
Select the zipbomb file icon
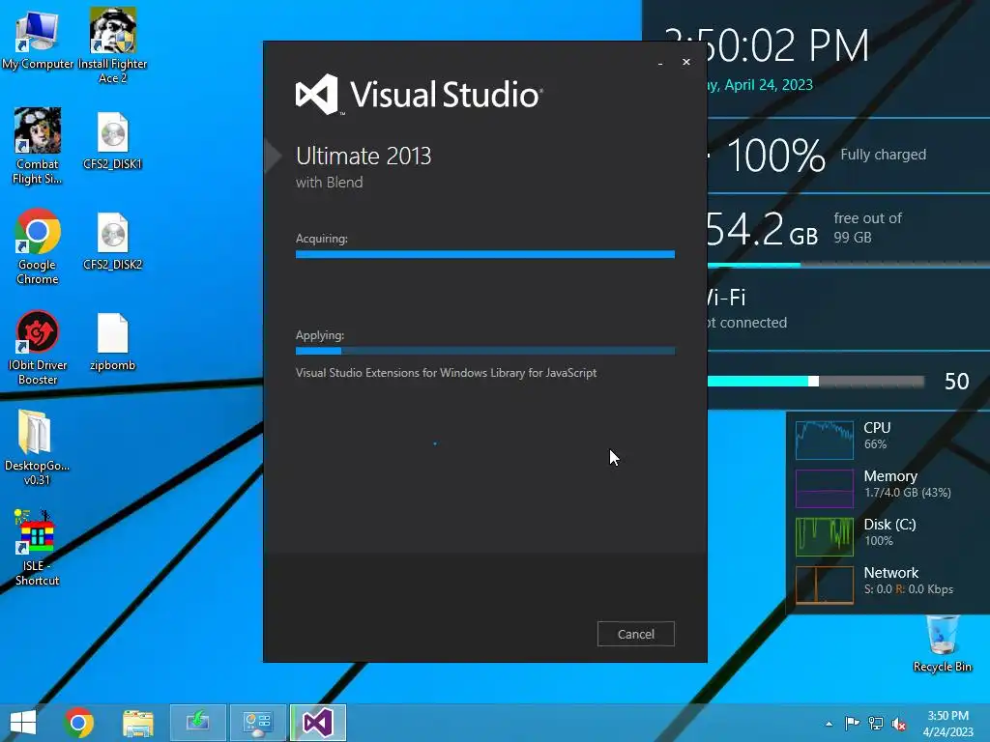coord(112,343)
